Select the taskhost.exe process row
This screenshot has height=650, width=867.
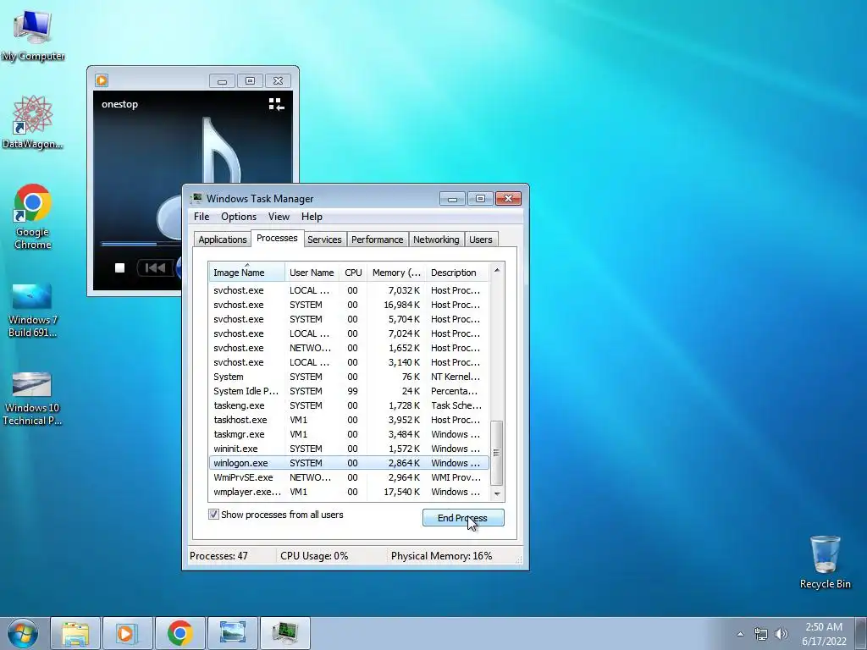coord(349,420)
